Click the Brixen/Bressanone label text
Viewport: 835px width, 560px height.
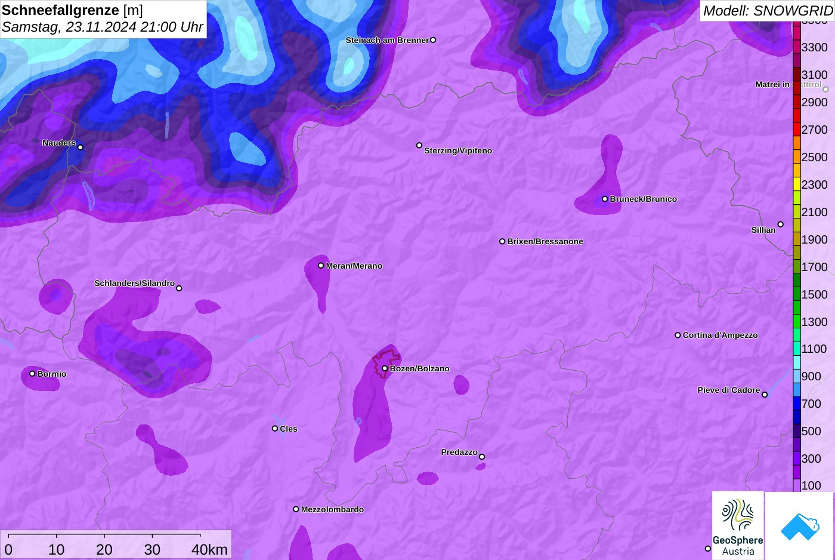pos(545,241)
